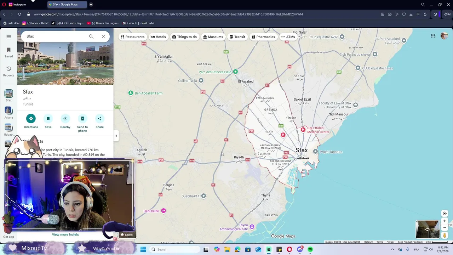Open File Explorer from the taskbar
This screenshot has width=453, height=255.
pyautogui.click(x=227, y=249)
